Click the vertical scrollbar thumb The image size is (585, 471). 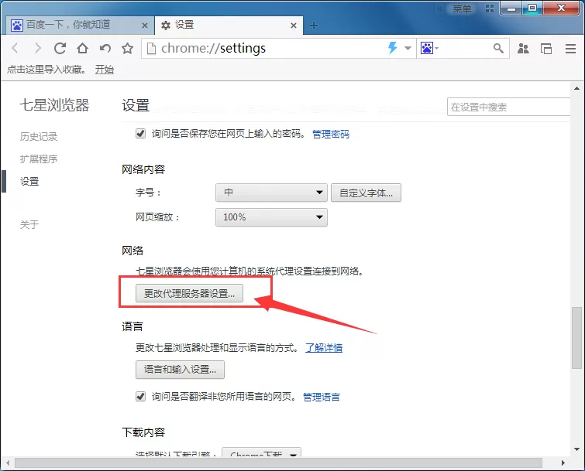576,338
